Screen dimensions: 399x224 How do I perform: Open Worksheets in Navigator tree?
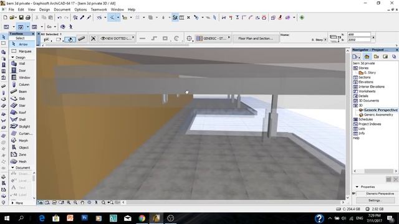tap(367, 91)
